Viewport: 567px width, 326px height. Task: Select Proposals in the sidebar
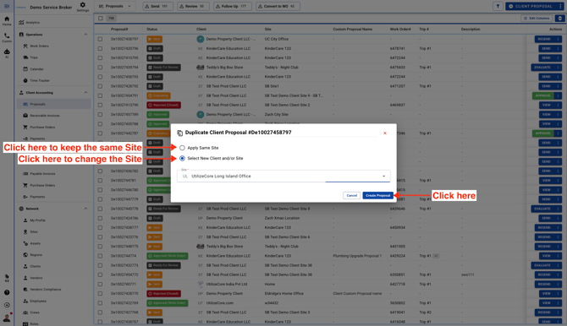tap(53, 104)
